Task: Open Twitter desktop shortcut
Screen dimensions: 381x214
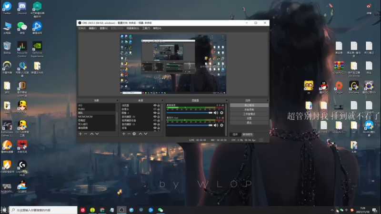Action: point(7,8)
